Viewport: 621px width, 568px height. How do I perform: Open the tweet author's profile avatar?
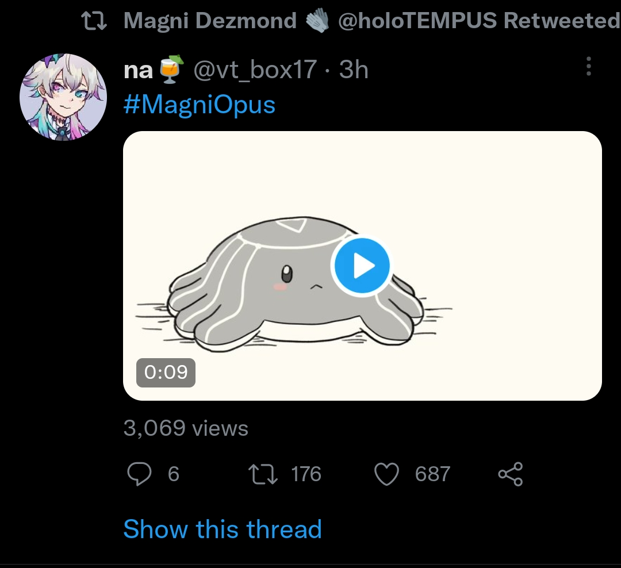click(x=63, y=97)
